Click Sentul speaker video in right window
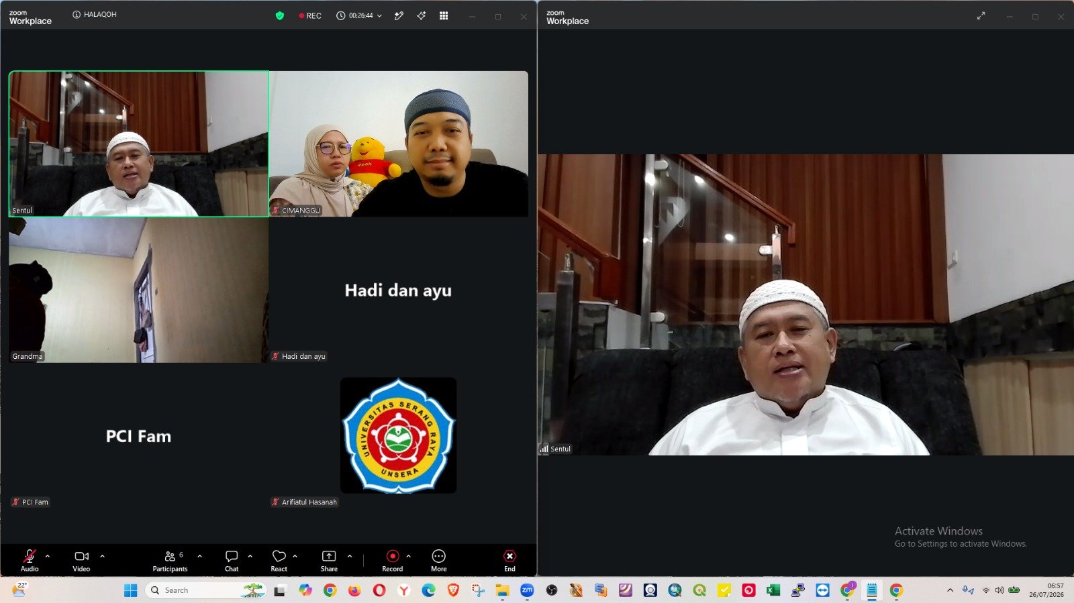The width and height of the screenshot is (1074, 603). click(805, 305)
